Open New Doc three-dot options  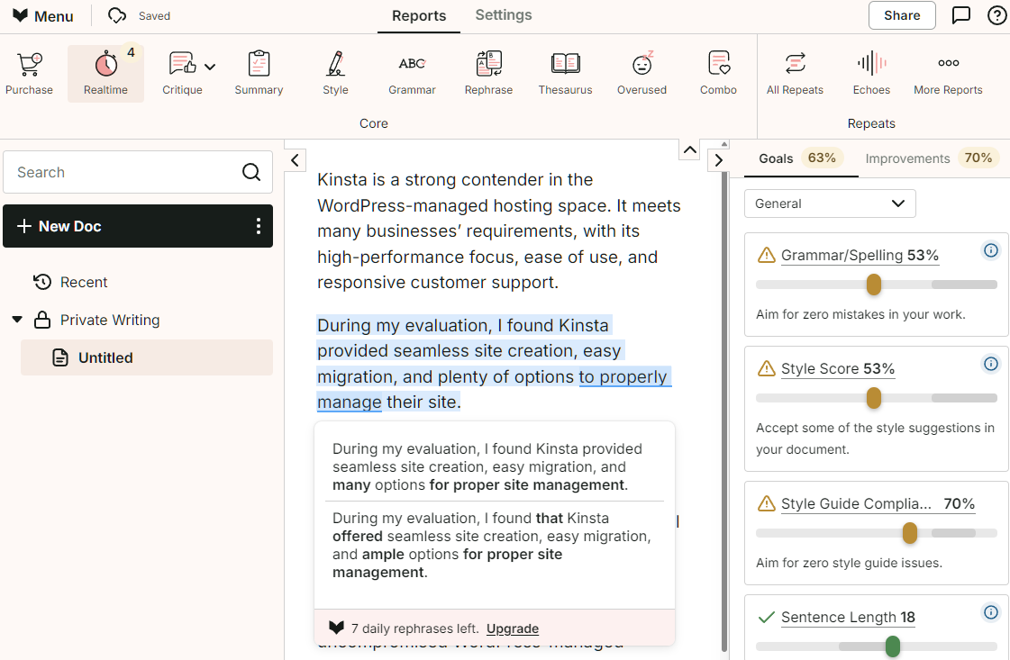point(259,226)
